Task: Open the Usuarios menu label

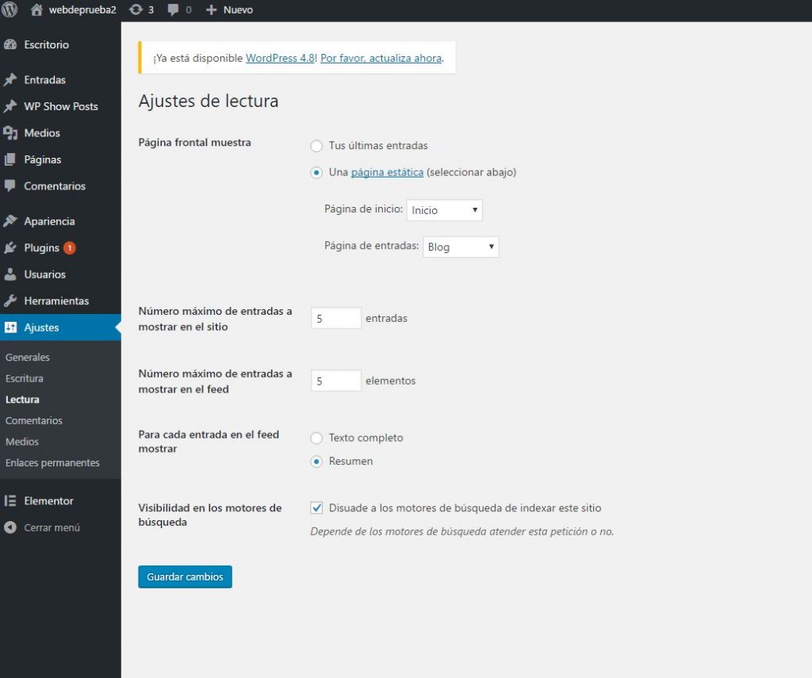Action: tap(44, 274)
